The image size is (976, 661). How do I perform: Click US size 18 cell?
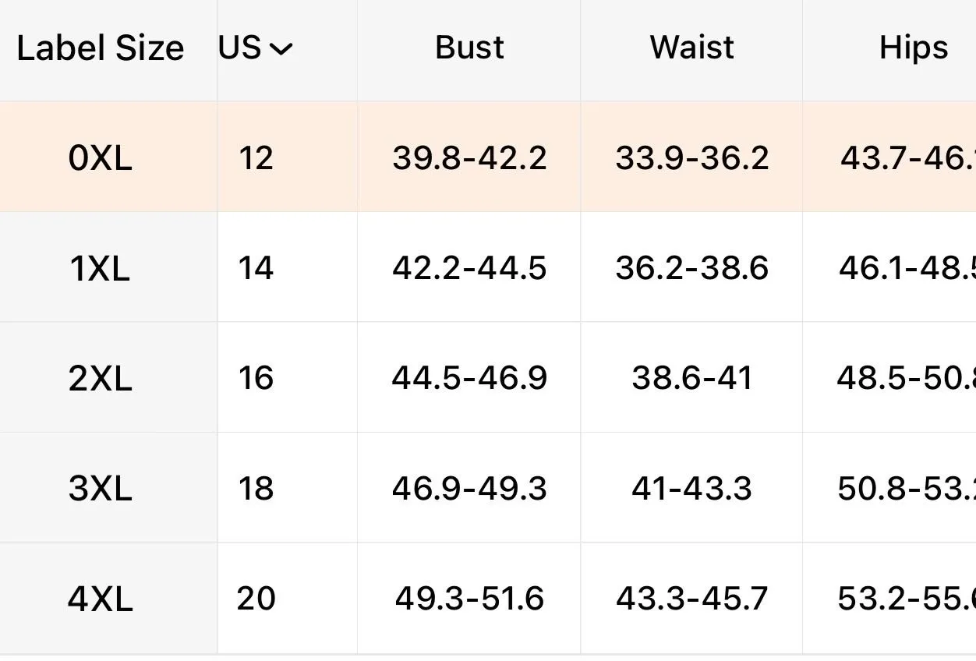point(256,489)
